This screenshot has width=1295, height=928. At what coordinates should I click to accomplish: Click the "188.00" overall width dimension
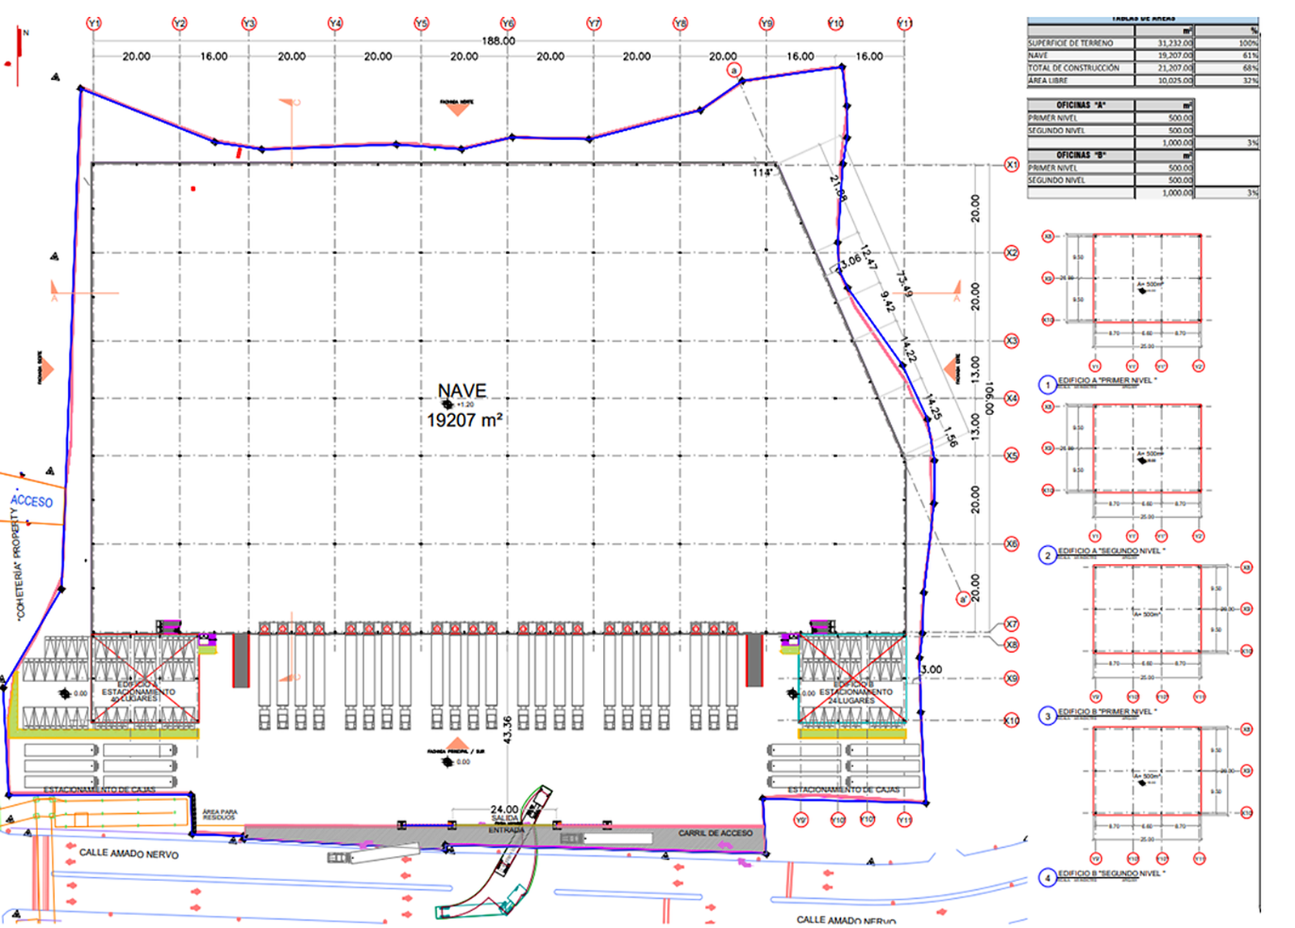(x=499, y=40)
